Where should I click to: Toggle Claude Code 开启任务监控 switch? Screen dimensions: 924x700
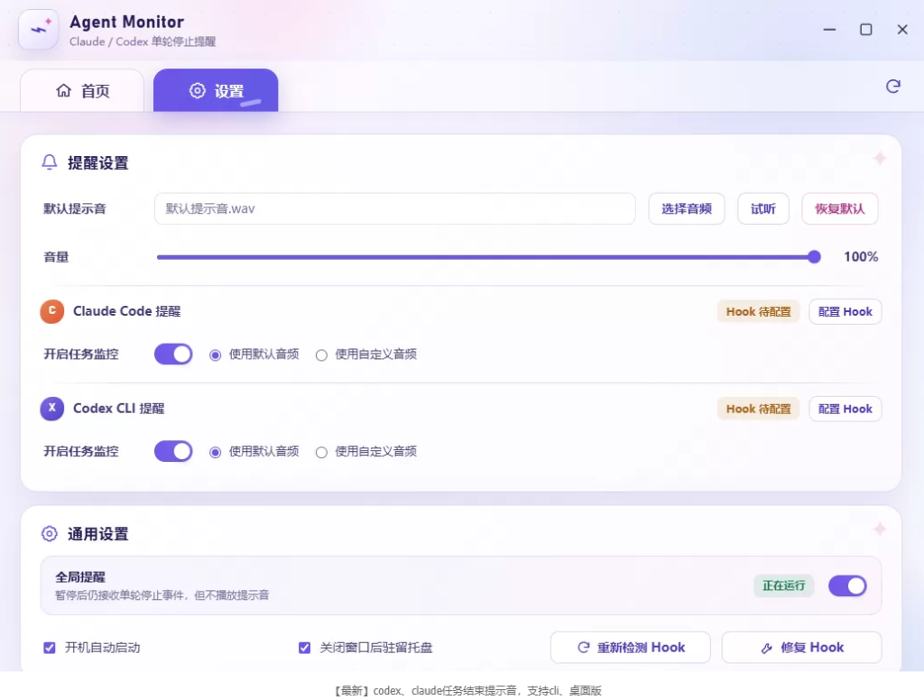173,355
